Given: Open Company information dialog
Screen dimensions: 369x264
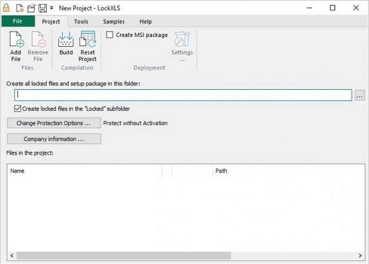Looking at the screenshot, I should pyautogui.click(x=54, y=139).
